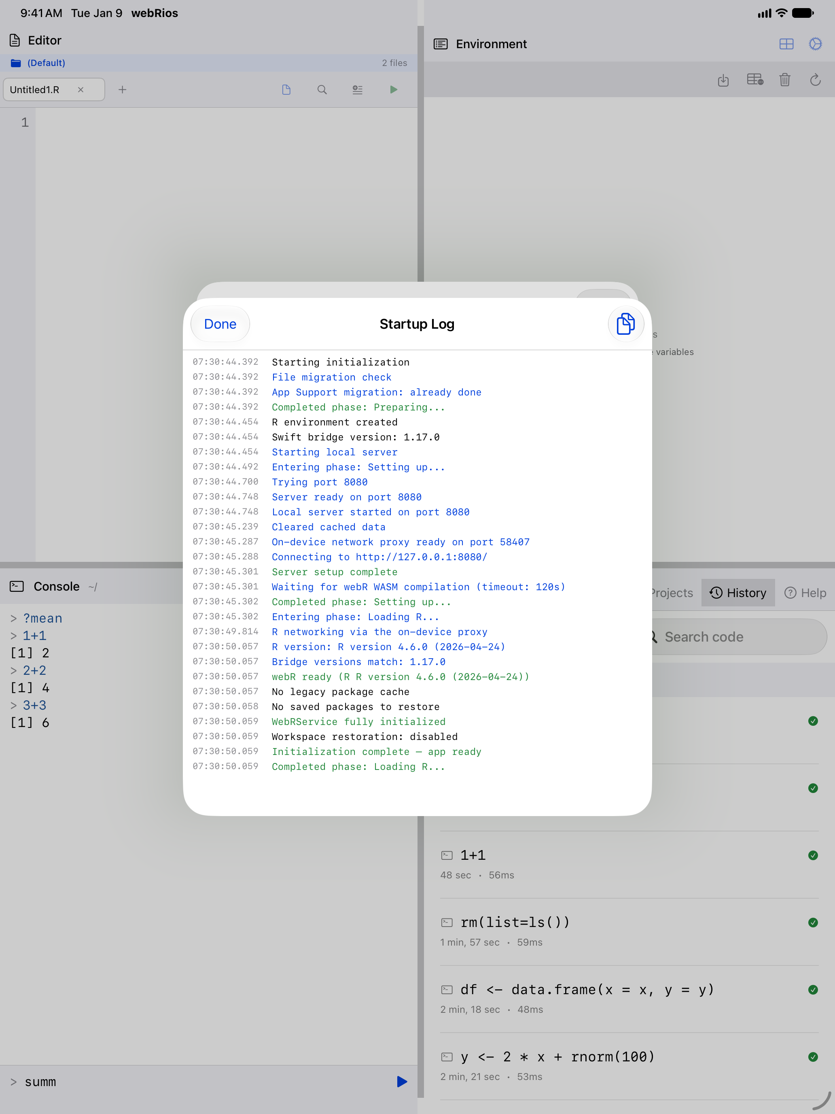The width and height of the screenshot is (835, 1114).
Task: Click the log line "WebRService fully initialized"
Action: point(358,721)
